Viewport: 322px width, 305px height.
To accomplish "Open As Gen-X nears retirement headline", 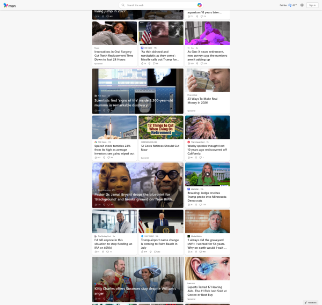I will click(x=207, y=56).
